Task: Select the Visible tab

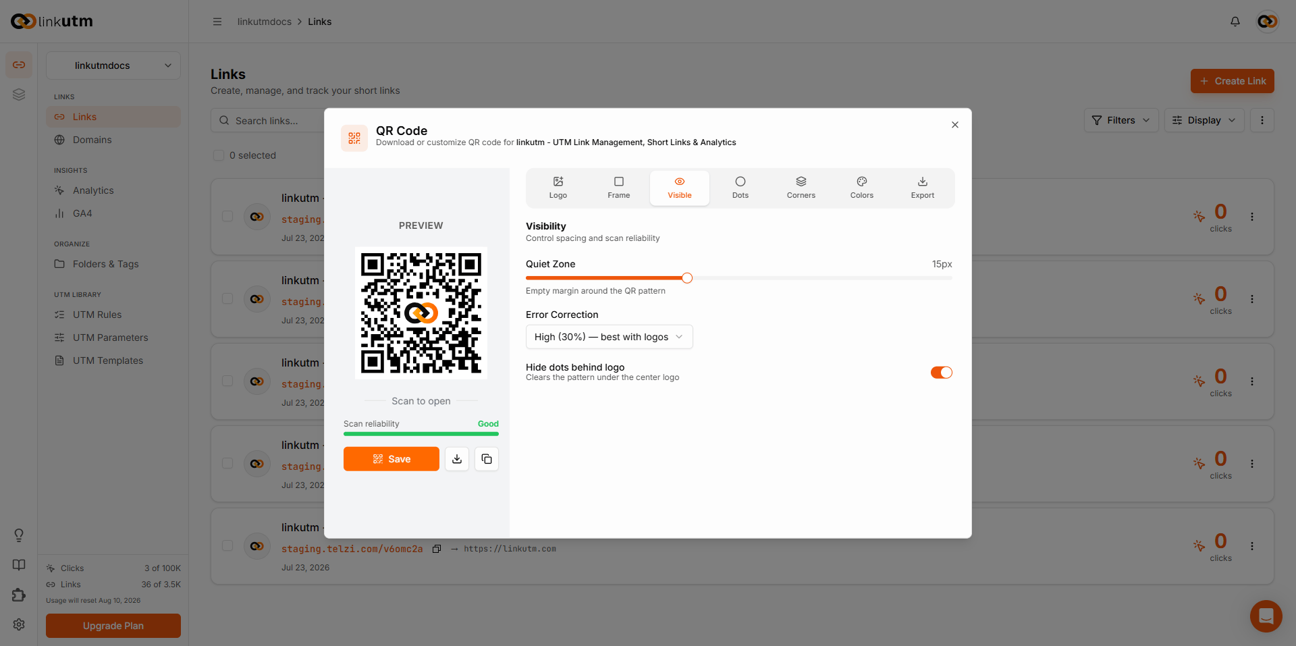Action: coord(680,188)
